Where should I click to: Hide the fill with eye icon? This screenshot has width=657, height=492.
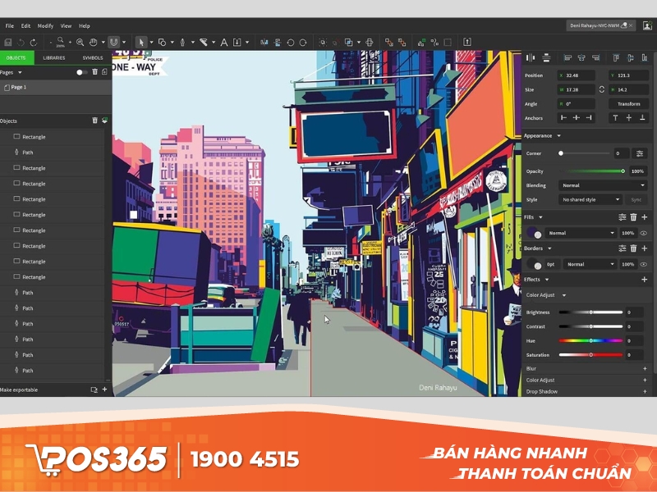[x=644, y=233]
